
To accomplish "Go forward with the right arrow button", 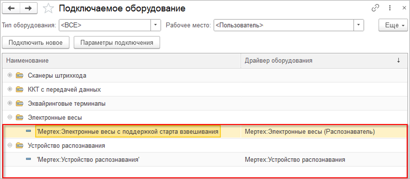I will pyautogui.click(x=29, y=9).
